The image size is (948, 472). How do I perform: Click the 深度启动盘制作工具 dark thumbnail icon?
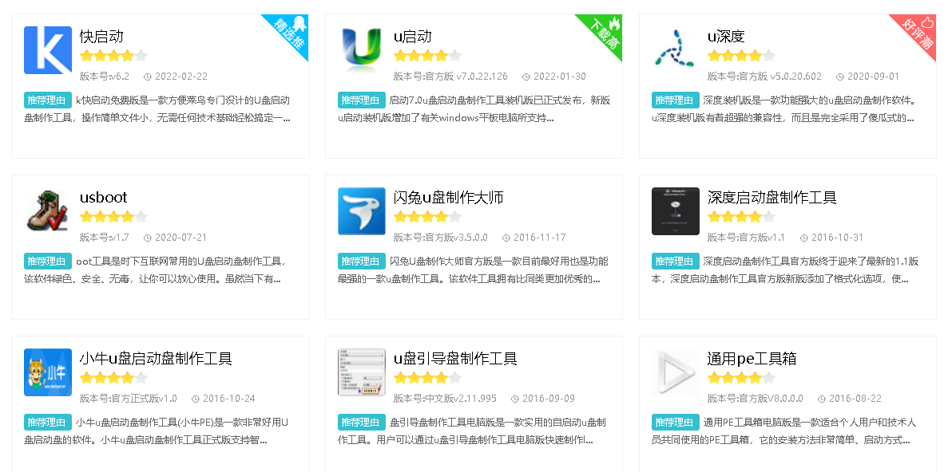pos(676,211)
